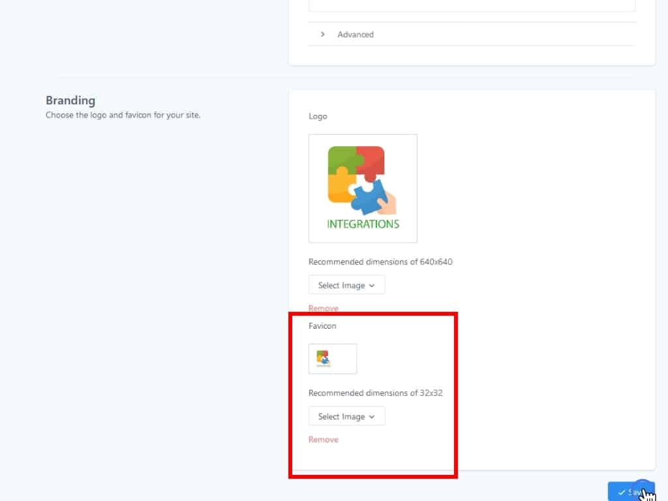
Task: Click the 'Recommended dimensions of 640x640' text
Action: [x=380, y=262]
